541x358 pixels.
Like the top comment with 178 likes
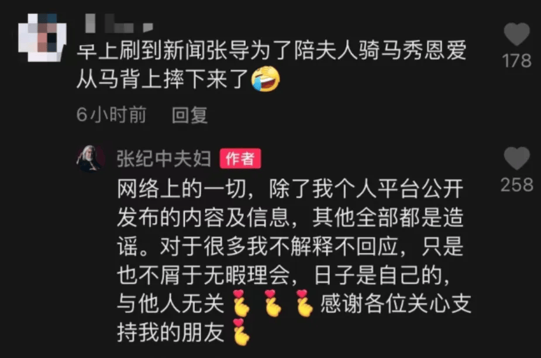516,34
